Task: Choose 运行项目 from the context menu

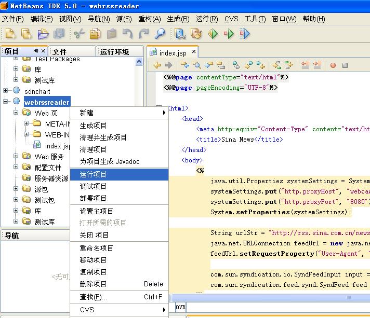Action: point(119,174)
